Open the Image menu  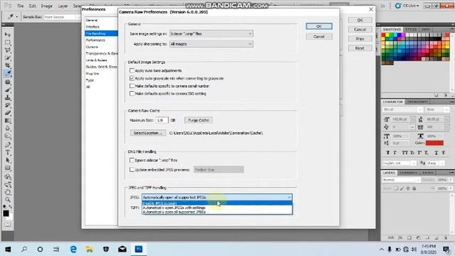[x=46, y=6]
